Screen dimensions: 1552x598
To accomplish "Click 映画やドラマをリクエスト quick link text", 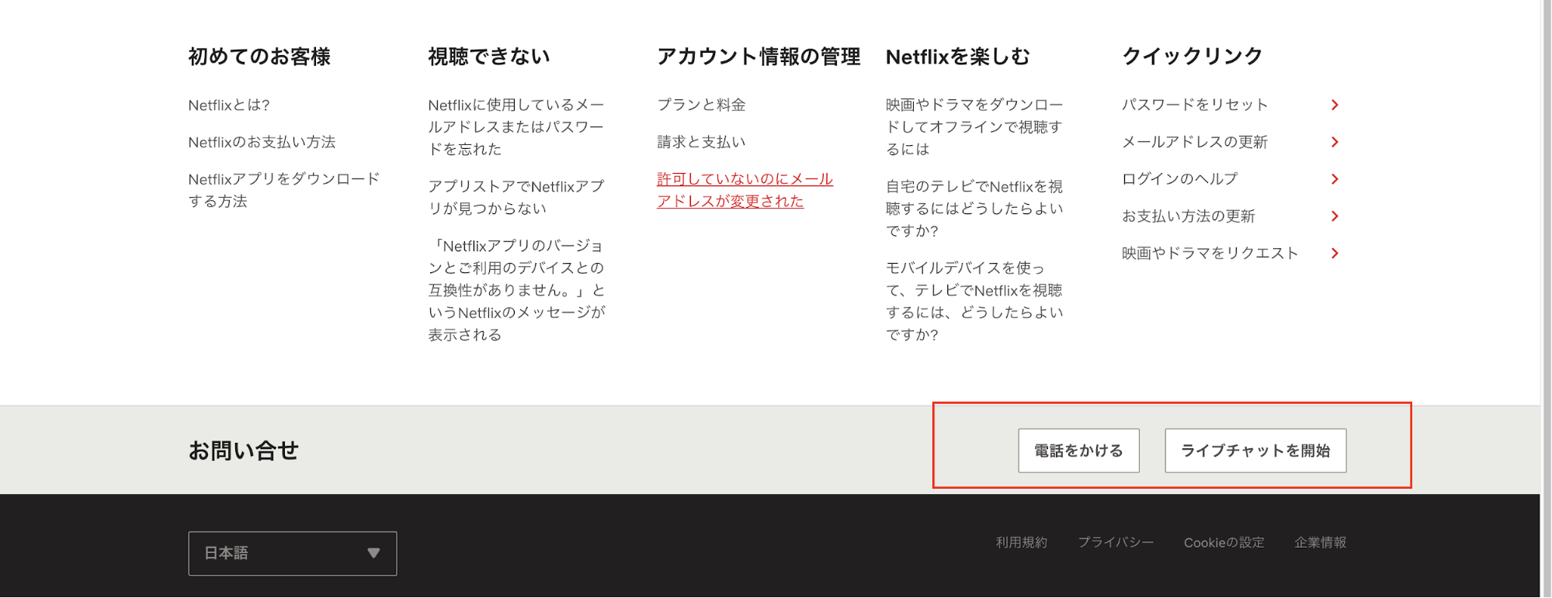I will pos(1210,254).
